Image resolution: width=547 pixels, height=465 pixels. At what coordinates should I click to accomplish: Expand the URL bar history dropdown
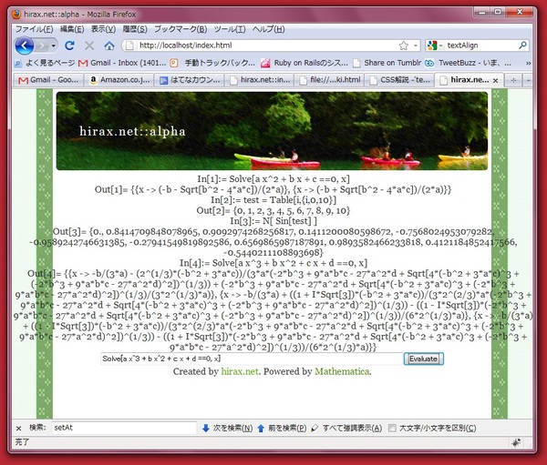416,45
